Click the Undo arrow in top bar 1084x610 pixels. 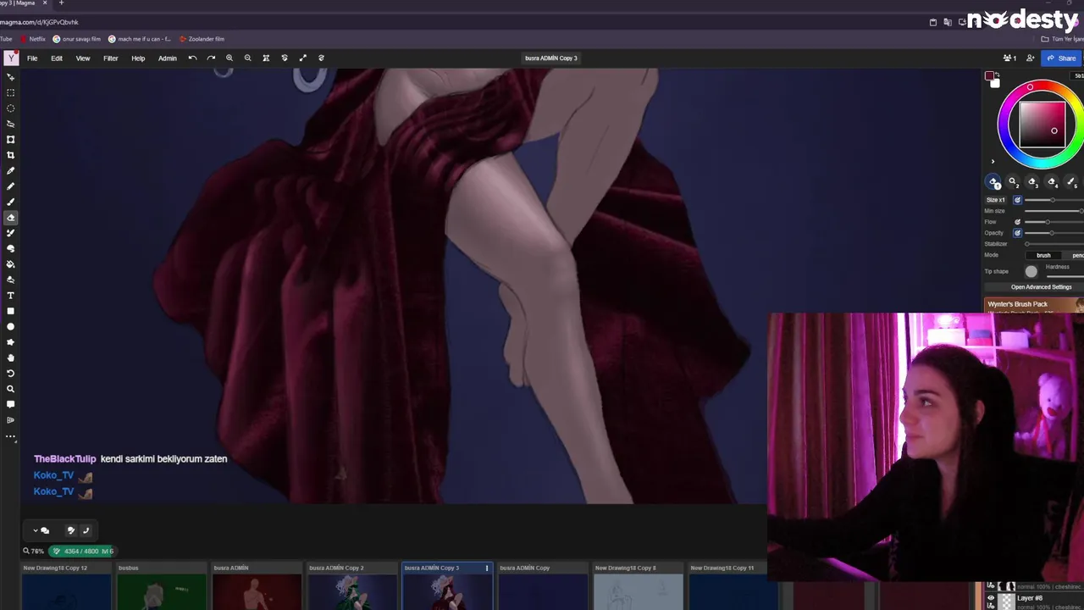(192, 58)
